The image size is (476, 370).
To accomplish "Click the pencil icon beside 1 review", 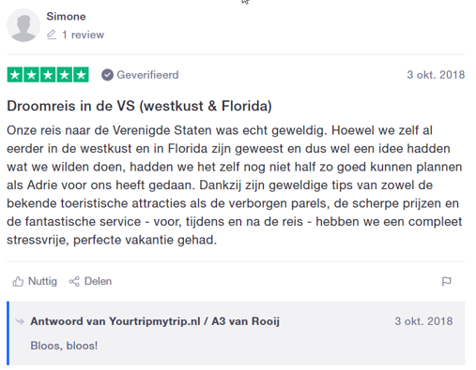I will click(52, 35).
